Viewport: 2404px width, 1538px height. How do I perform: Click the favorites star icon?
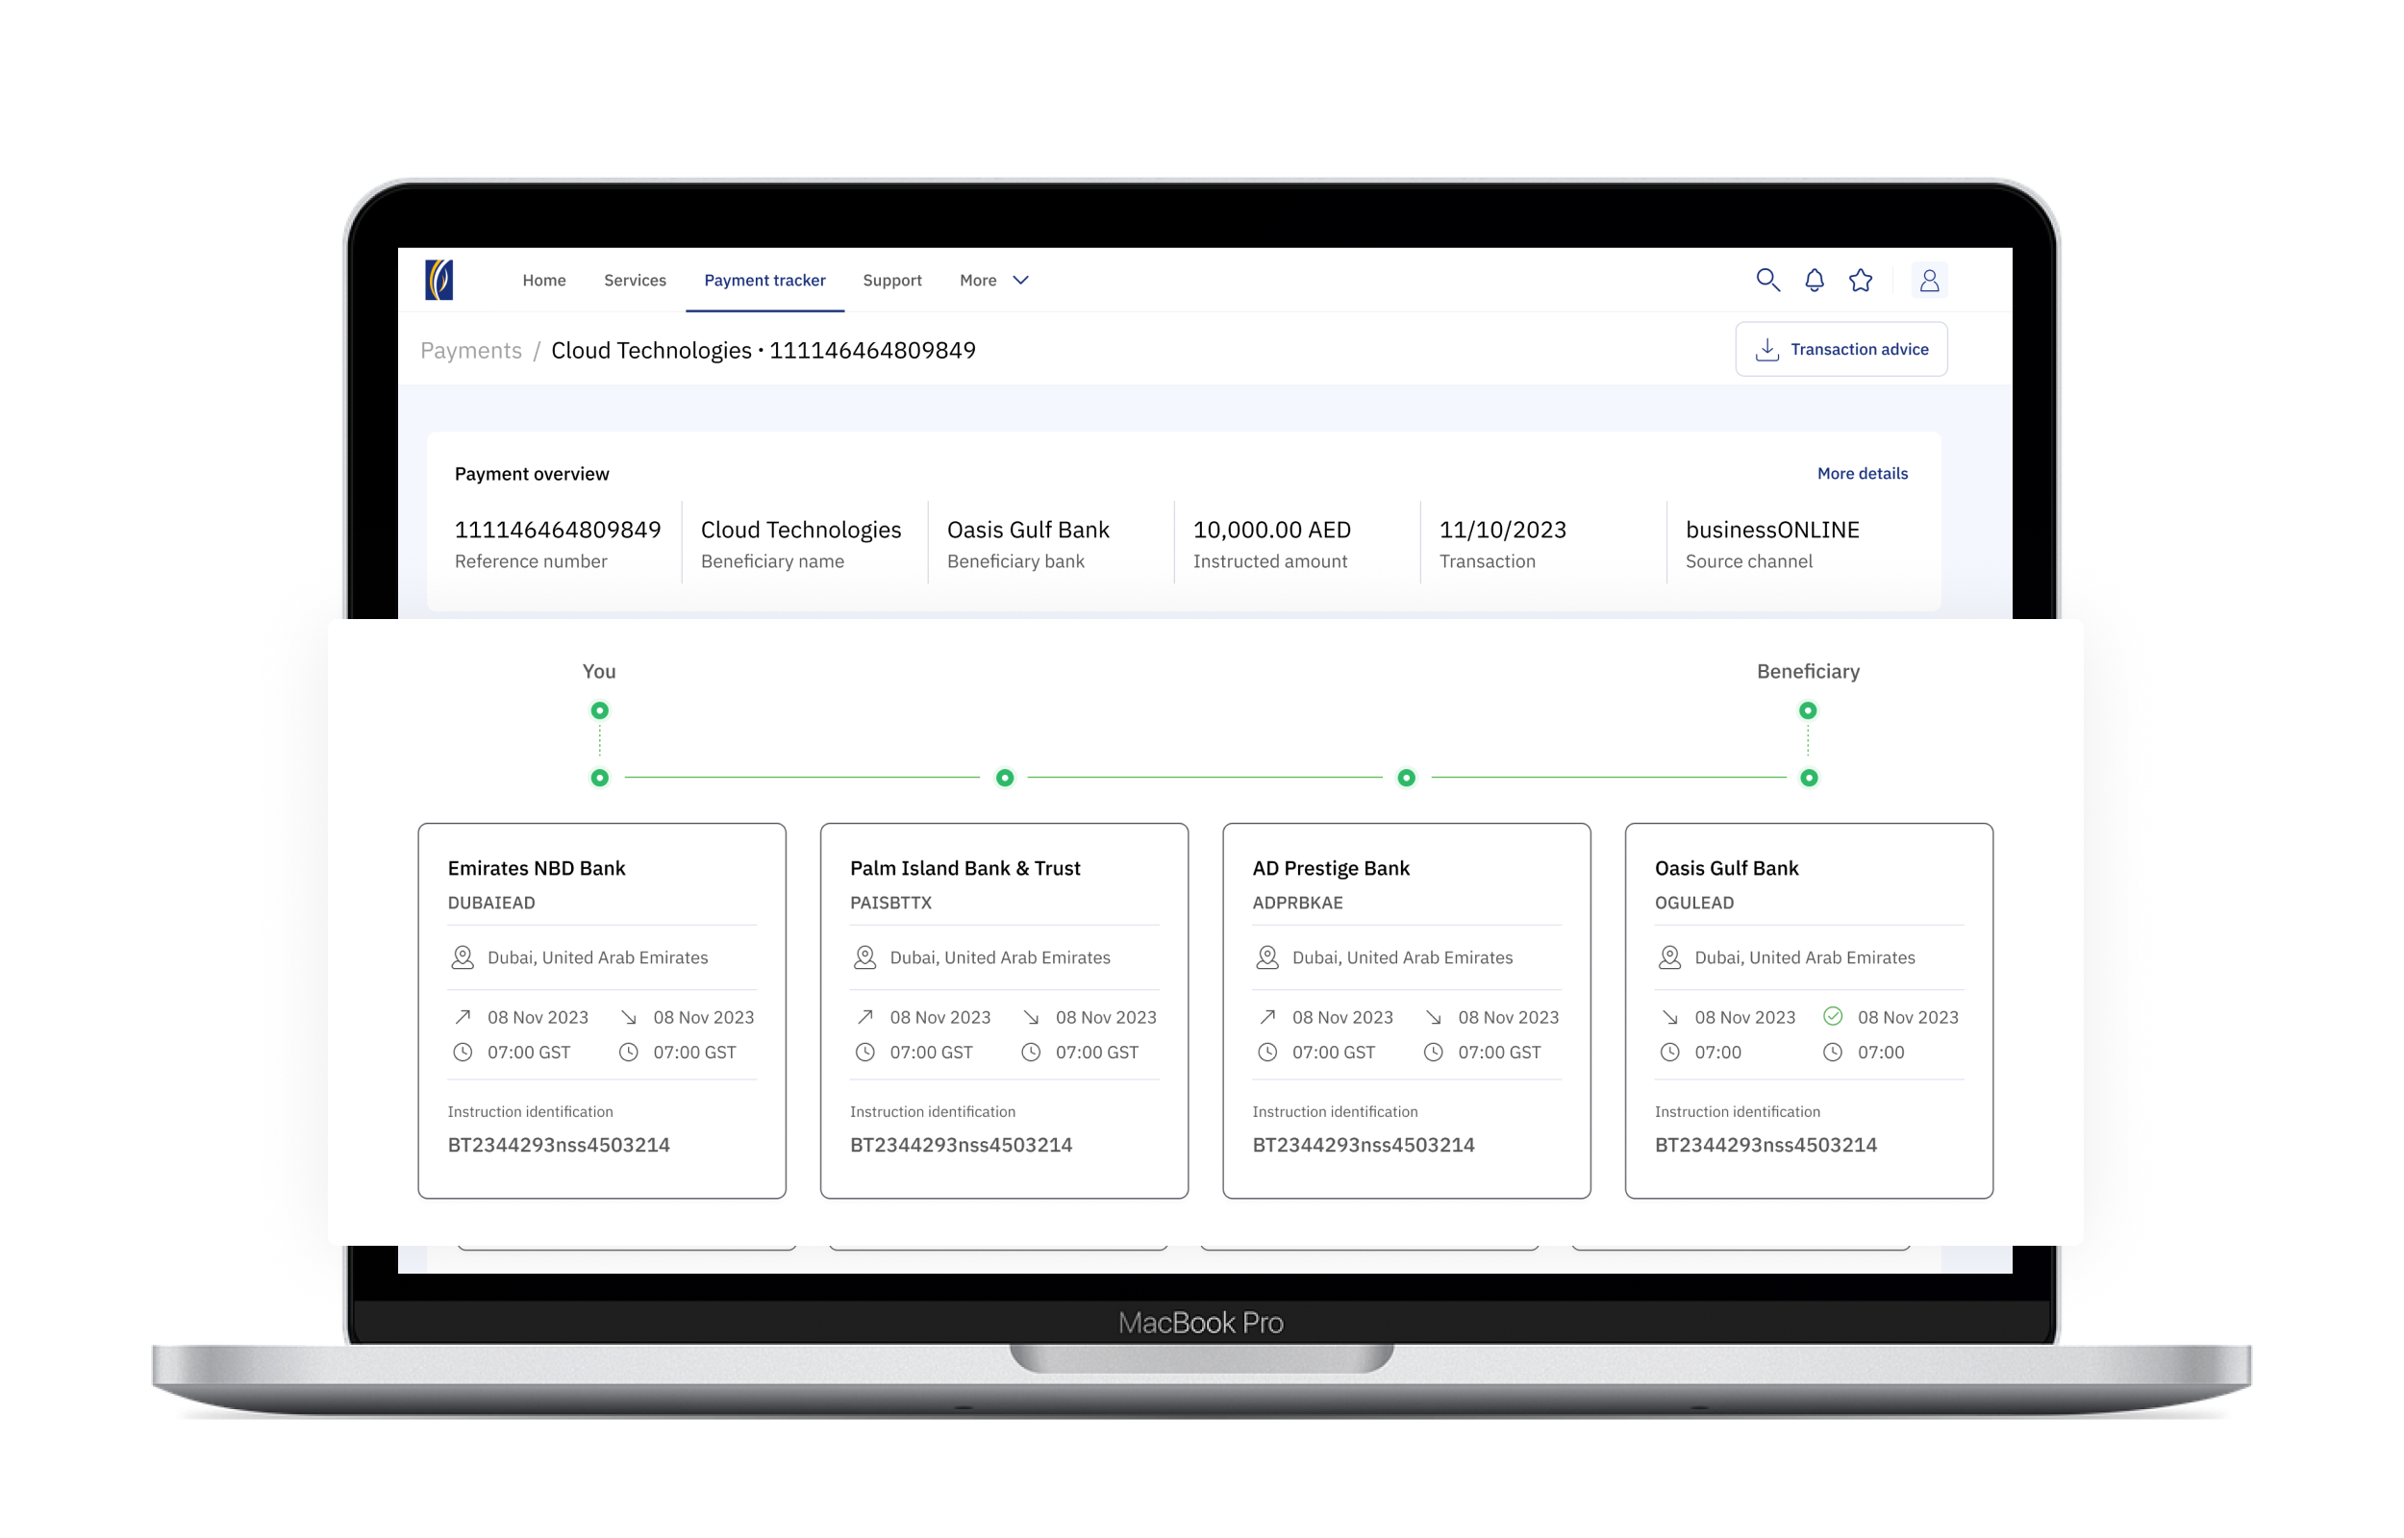tap(1860, 281)
